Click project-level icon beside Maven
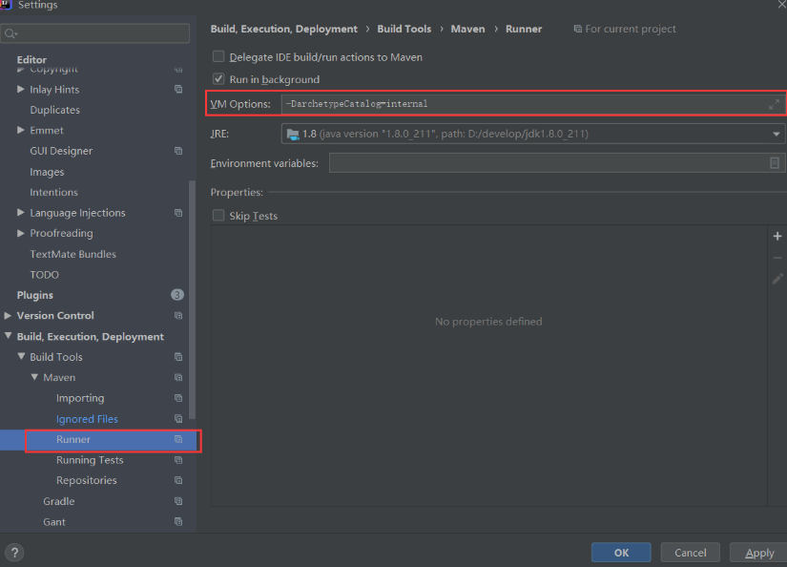 [178, 377]
